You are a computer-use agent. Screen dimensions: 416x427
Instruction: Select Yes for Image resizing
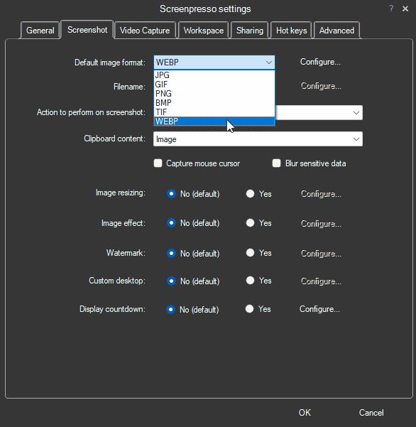click(250, 194)
